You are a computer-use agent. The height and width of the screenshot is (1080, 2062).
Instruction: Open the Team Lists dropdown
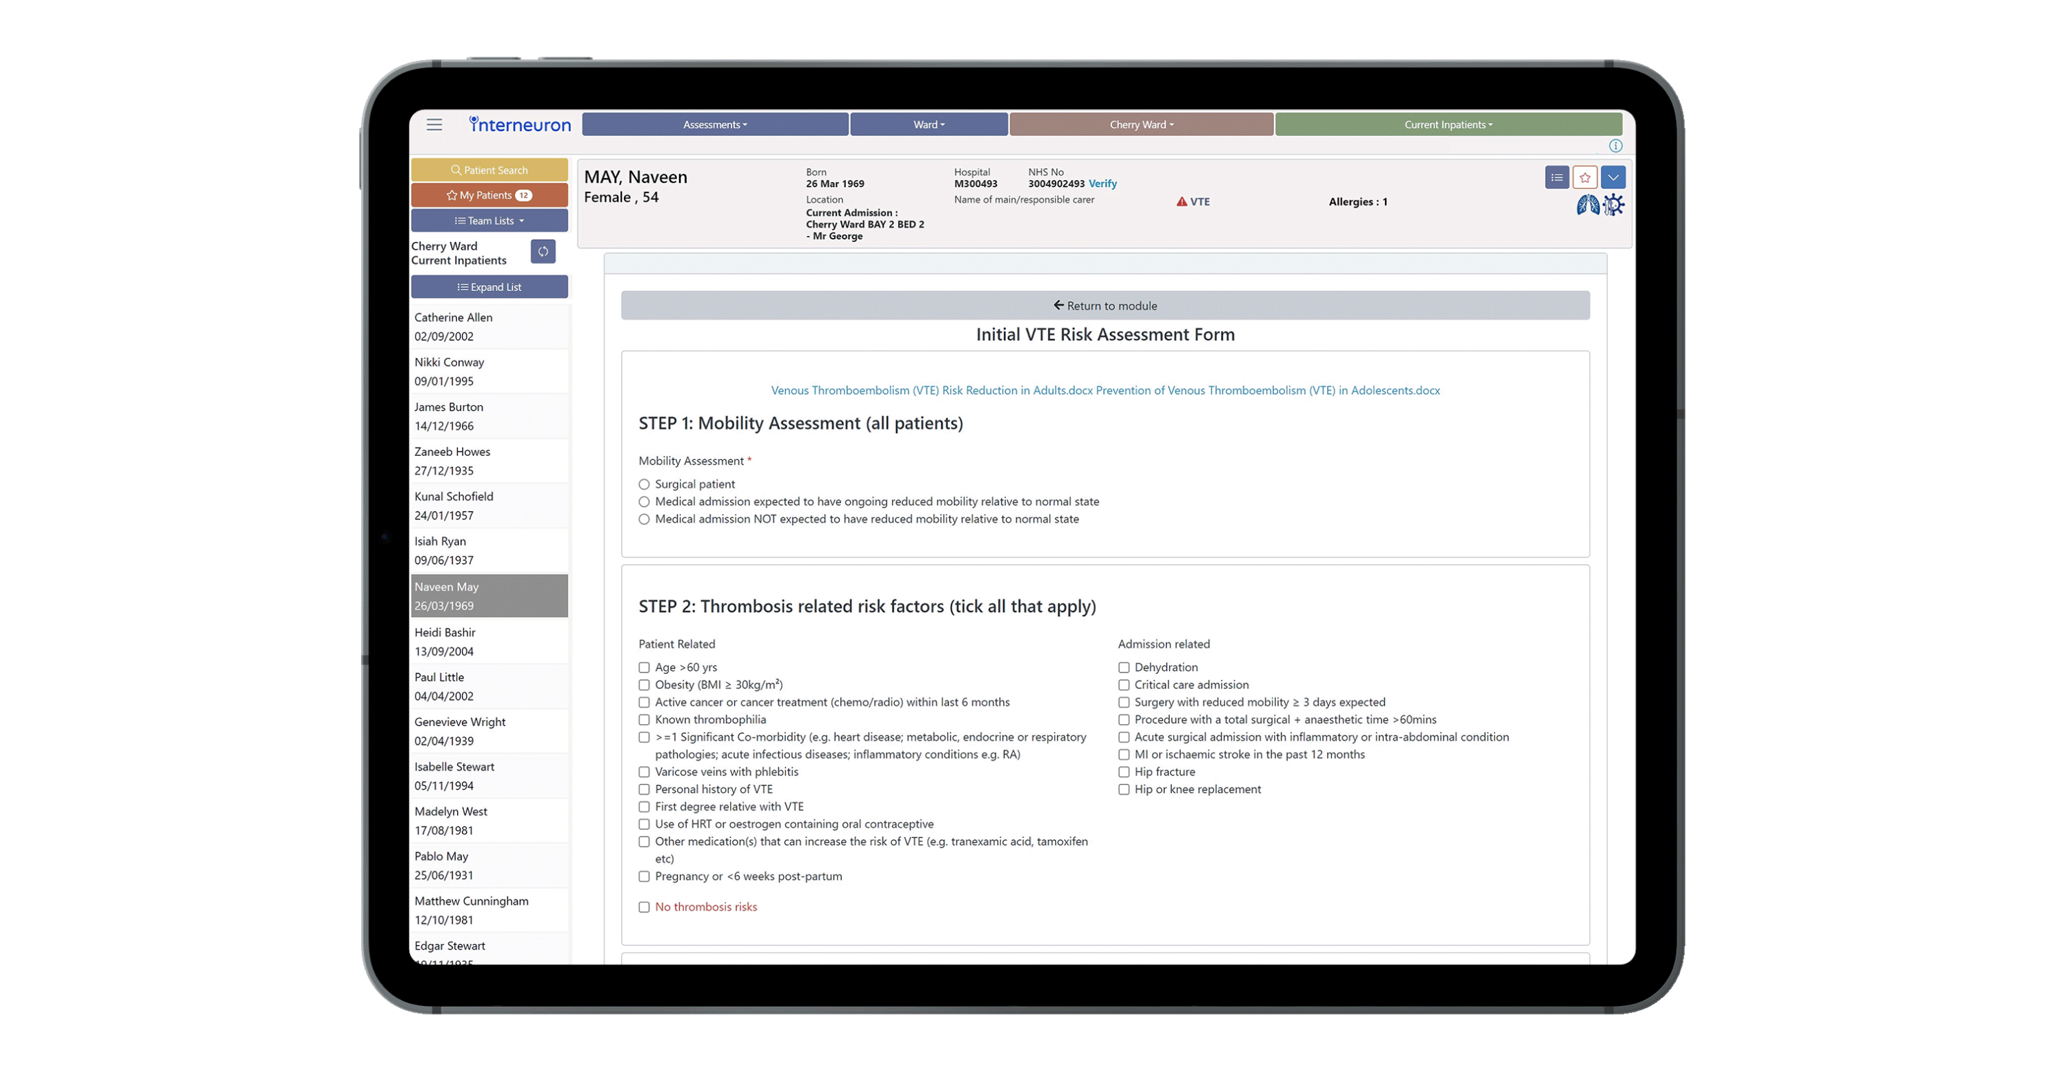click(x=489, y=221)
